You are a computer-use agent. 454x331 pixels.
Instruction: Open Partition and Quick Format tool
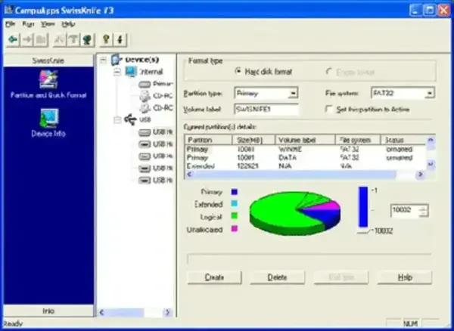pos(48,81)
